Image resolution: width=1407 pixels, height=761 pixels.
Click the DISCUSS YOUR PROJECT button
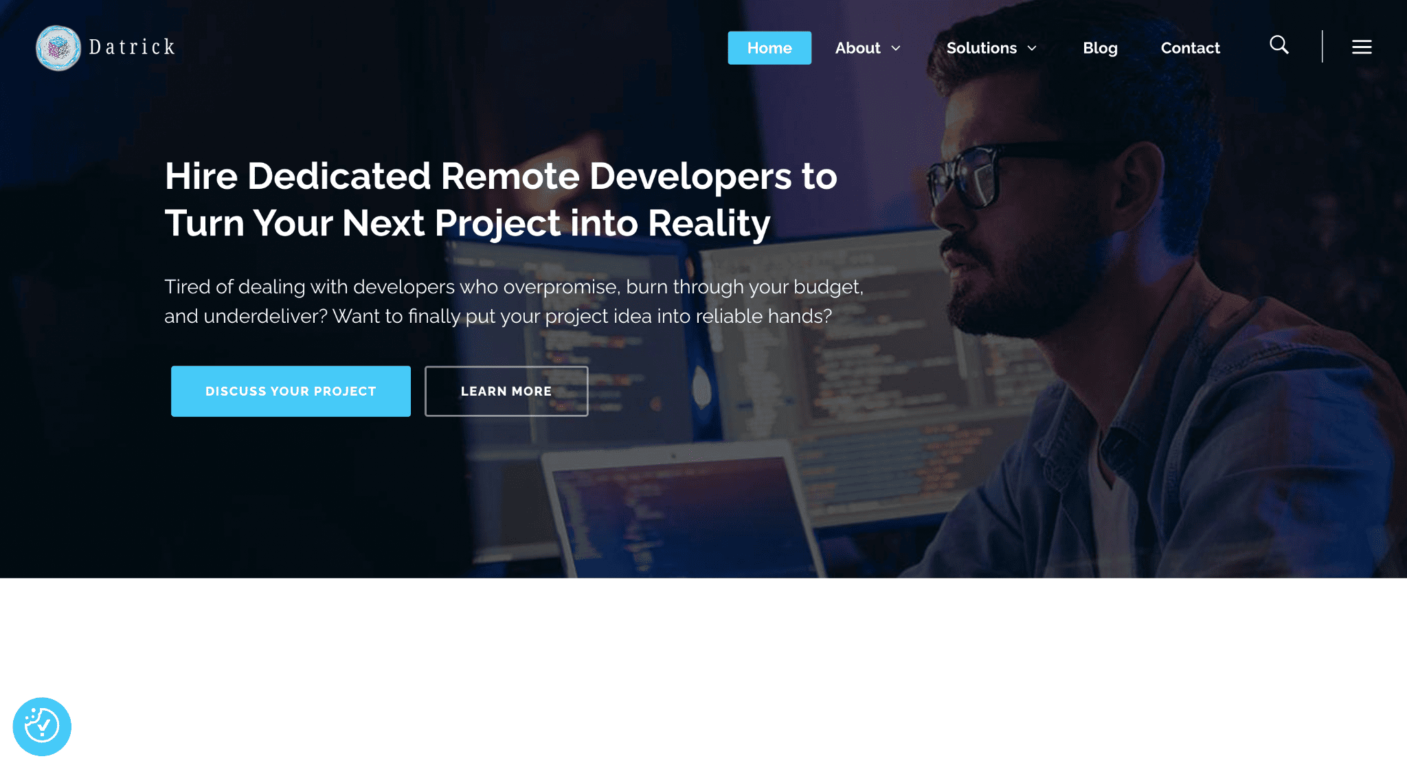[x=291, y=391]
